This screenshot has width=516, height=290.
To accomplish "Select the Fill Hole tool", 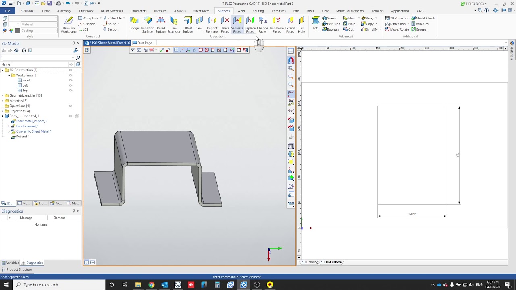I will tap(301, 24).
